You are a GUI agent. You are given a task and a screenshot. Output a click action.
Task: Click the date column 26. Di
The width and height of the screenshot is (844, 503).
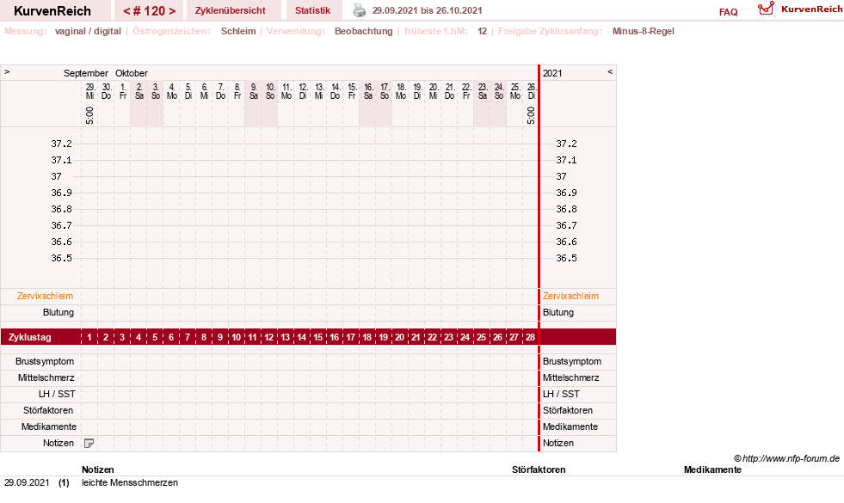(x=532, y=91)
